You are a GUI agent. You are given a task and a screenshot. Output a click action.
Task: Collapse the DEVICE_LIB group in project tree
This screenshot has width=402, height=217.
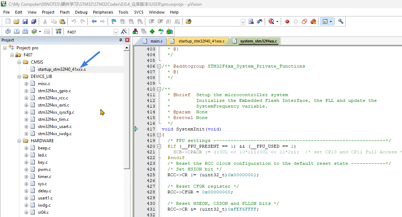click(19, 77)
